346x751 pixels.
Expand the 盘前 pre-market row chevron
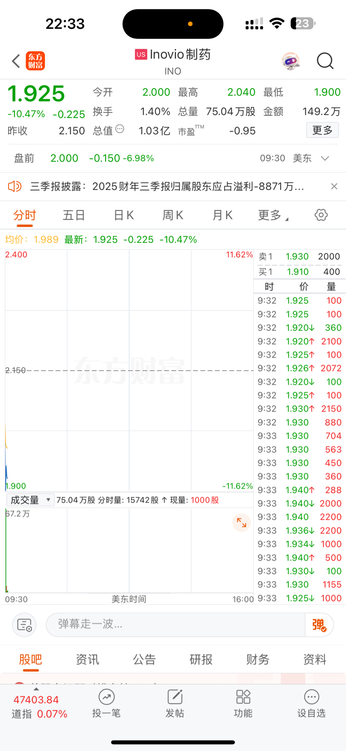tap(325, 158)
